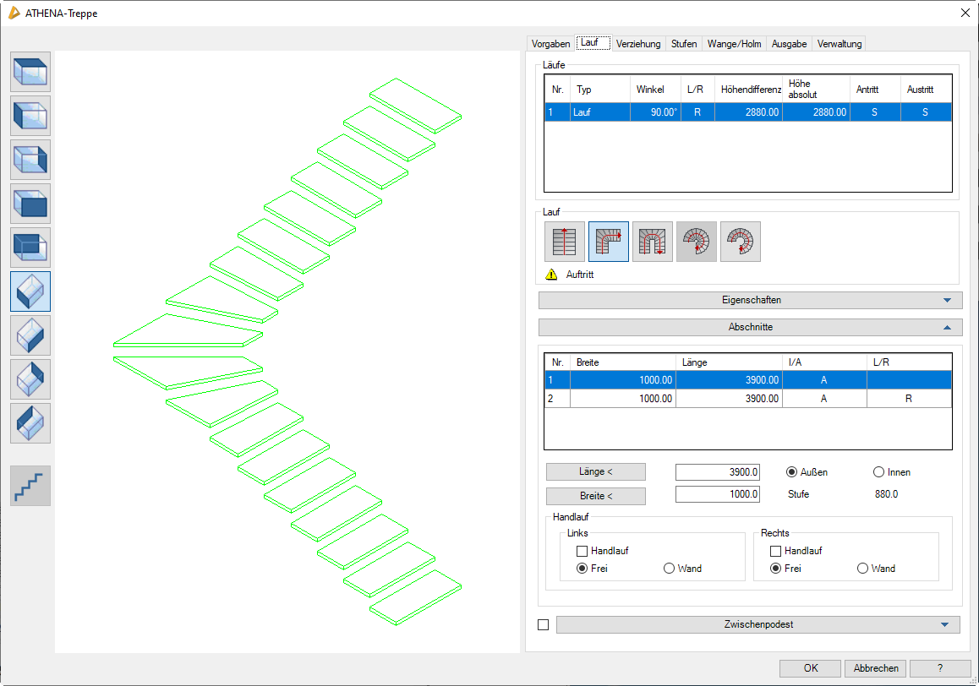Open the Stufen tab

(x=684, y=44)
